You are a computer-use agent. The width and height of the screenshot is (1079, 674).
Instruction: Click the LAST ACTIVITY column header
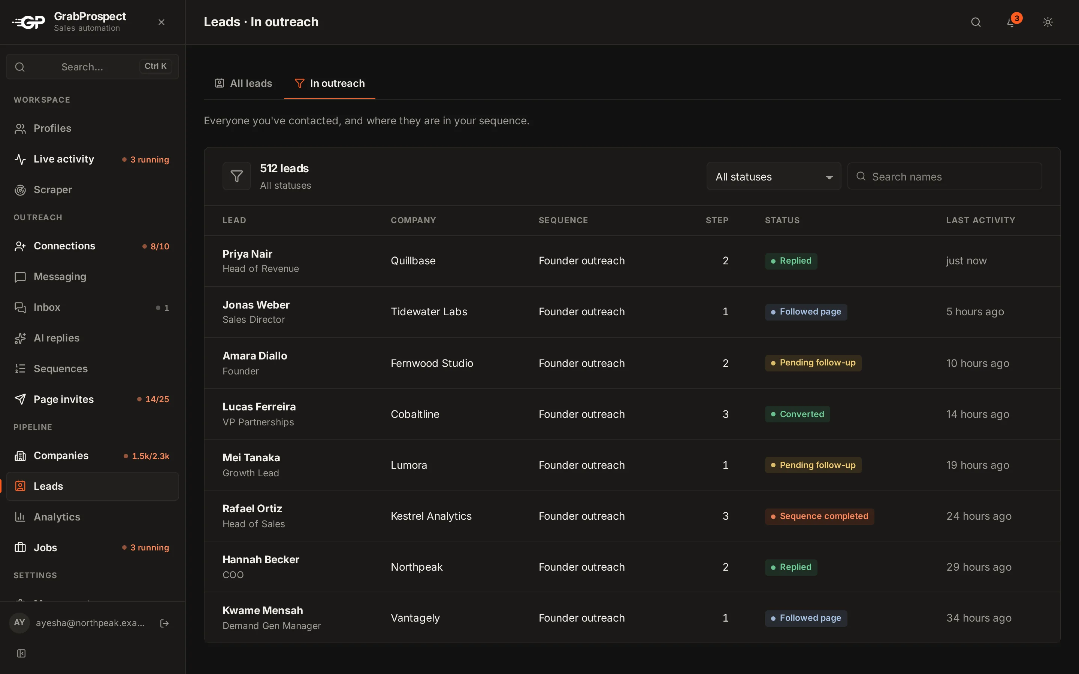[980, 220]
